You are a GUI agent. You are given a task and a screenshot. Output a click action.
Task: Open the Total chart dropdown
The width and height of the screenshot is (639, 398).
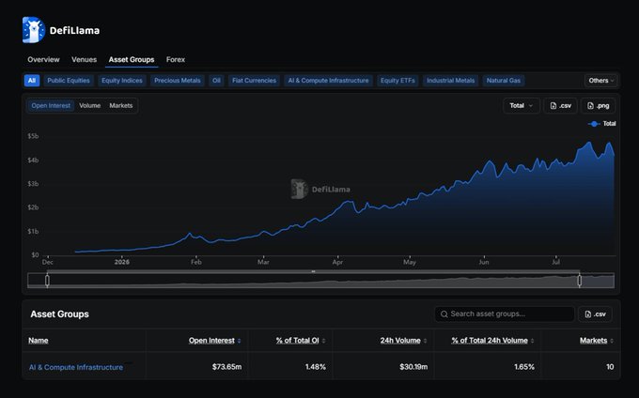pos(522,106)
